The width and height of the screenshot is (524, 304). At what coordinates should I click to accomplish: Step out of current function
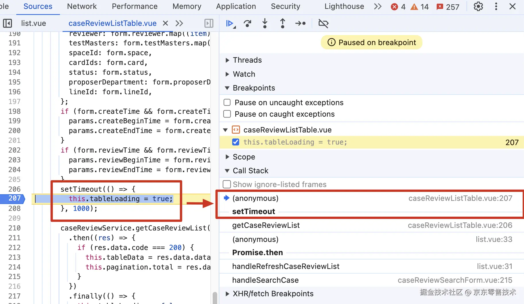tap(283, 24)
